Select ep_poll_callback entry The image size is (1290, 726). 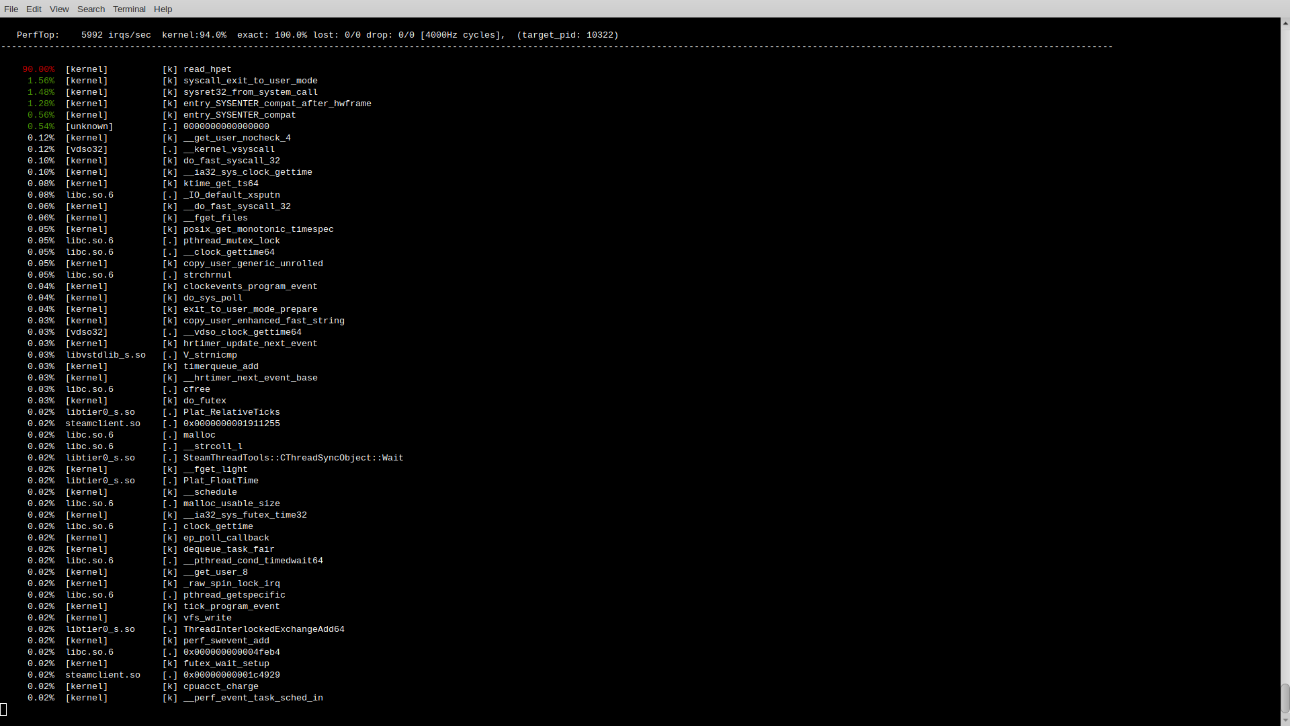226,538
